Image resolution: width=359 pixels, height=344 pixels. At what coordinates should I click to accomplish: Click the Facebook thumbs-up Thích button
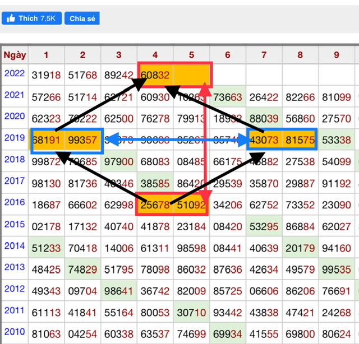31,18
